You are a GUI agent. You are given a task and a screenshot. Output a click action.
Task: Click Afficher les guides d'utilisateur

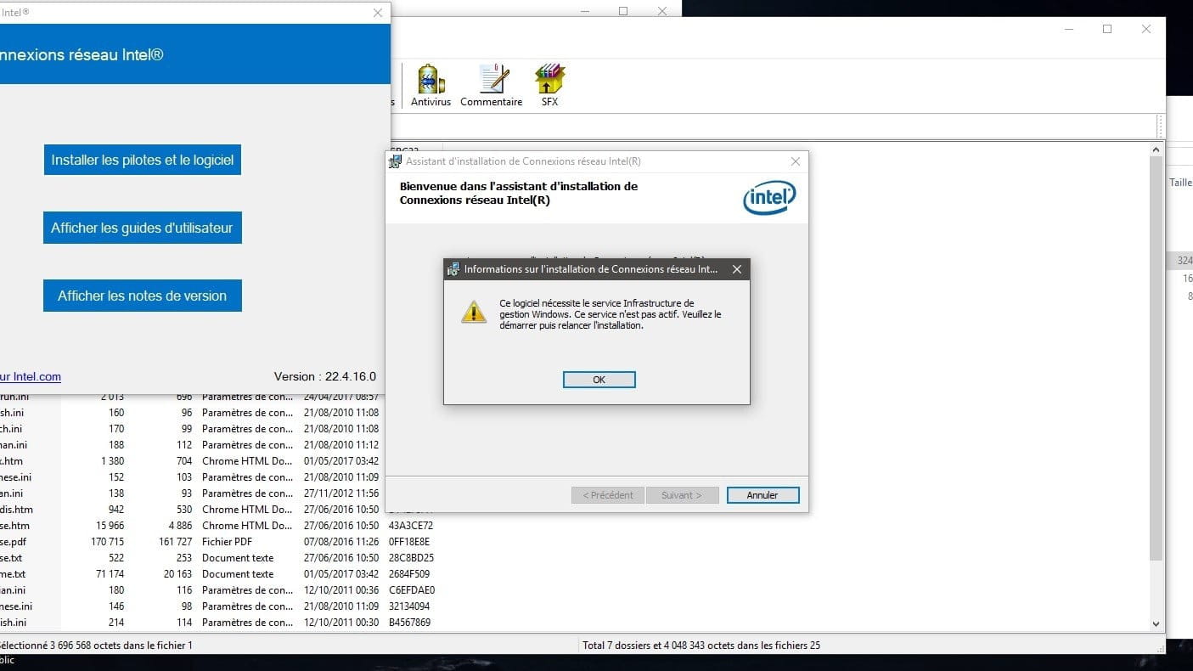tap(143, 228)
